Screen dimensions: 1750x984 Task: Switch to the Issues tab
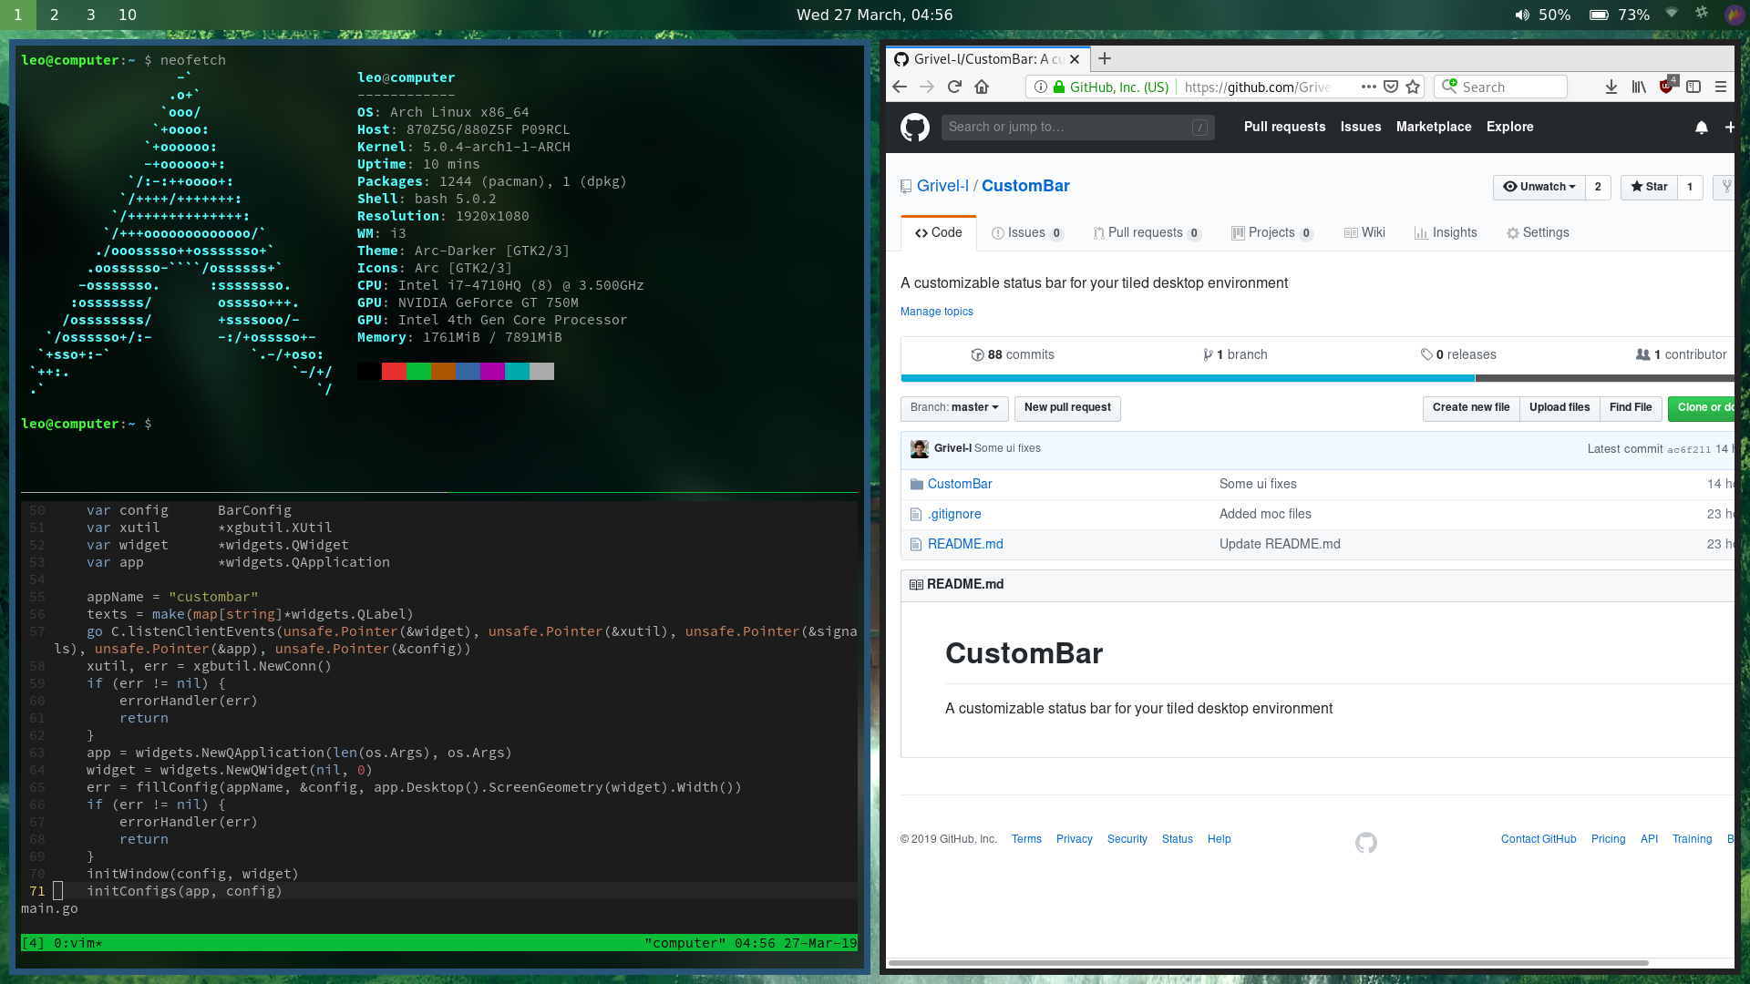click(1027, 232)
